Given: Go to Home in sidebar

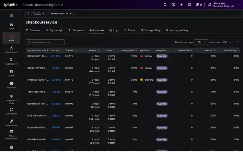Looking at the screenshot, I should click(11, 26).
